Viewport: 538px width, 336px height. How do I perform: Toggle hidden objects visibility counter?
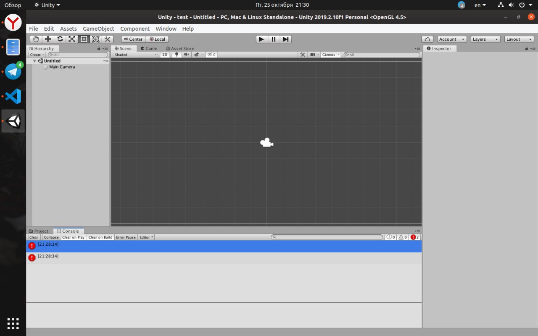[211, 55]
